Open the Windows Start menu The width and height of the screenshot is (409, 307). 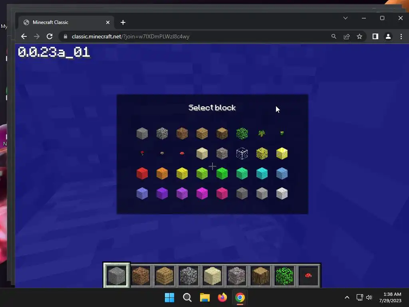tap(169, 297)
